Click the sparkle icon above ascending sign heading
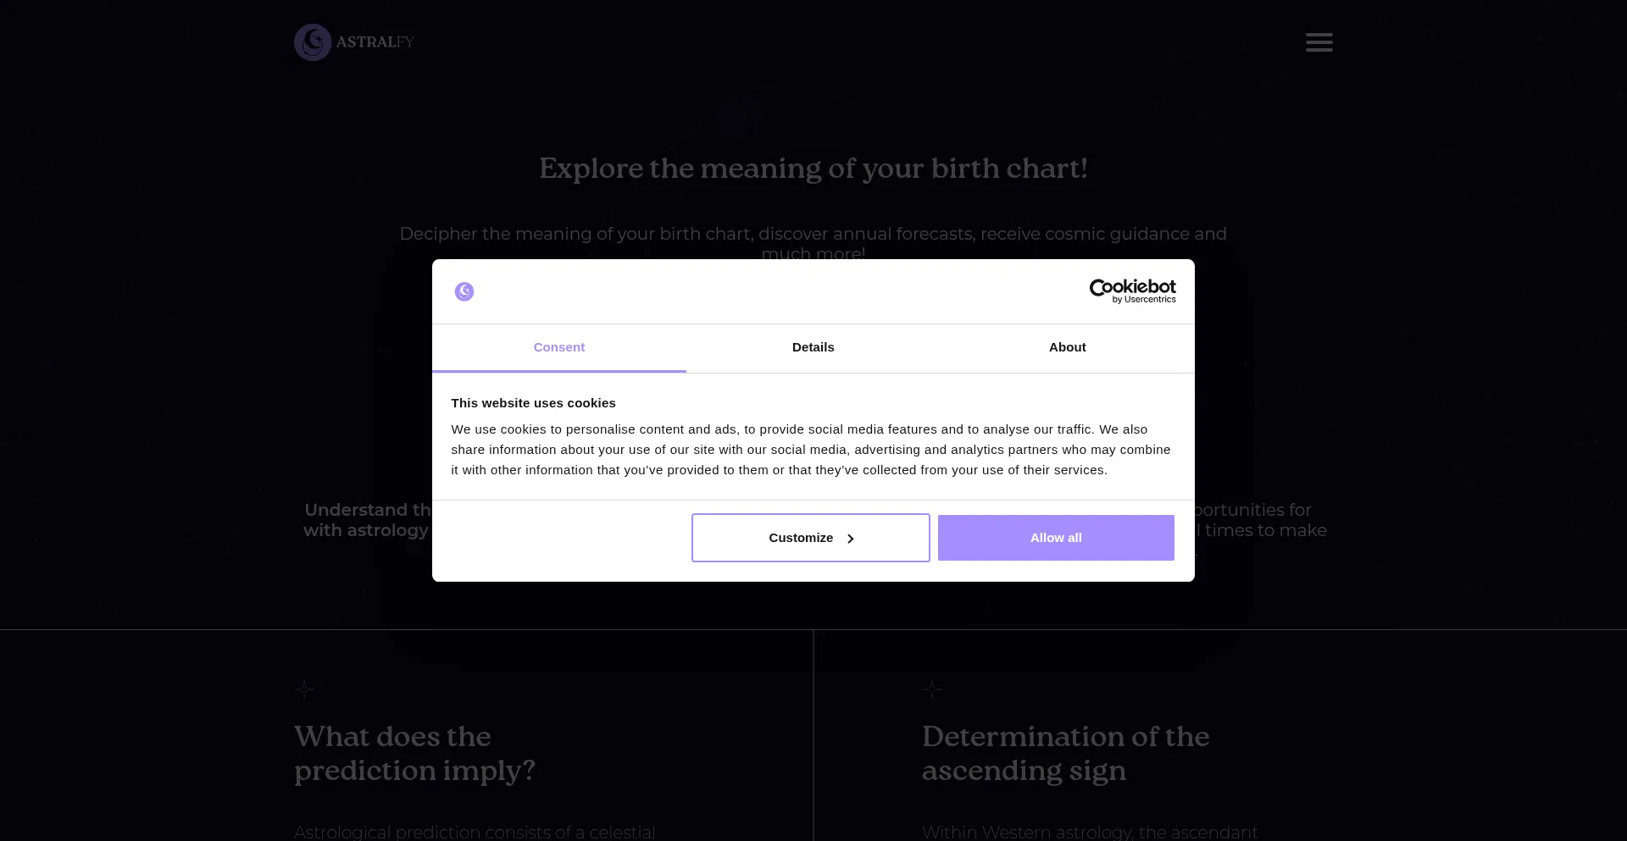The height and width of the screenshot is (841, 1627). click(x=932, y=689)
